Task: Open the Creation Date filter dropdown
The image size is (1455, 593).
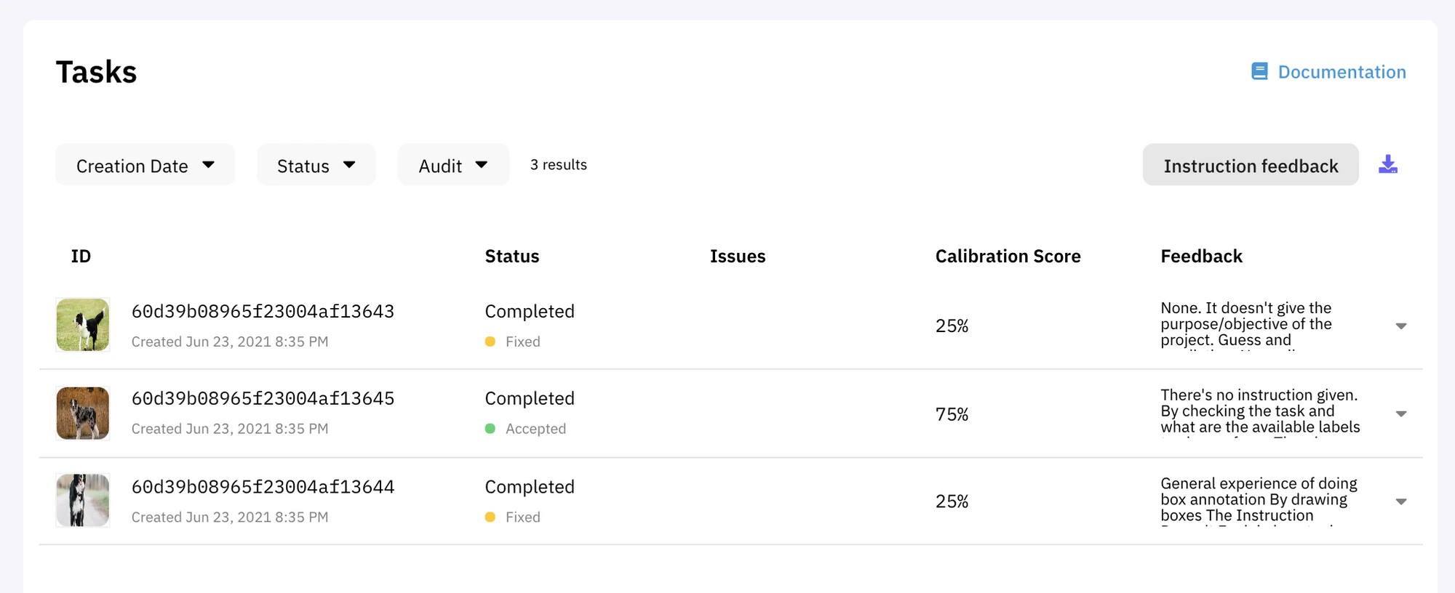Action: [145, 165]
